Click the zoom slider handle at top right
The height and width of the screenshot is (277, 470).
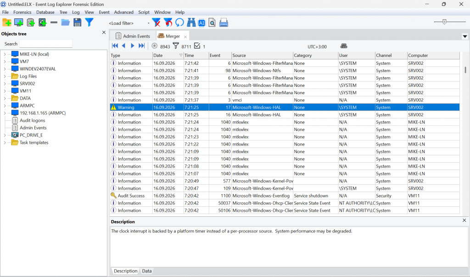click(444, 22)
